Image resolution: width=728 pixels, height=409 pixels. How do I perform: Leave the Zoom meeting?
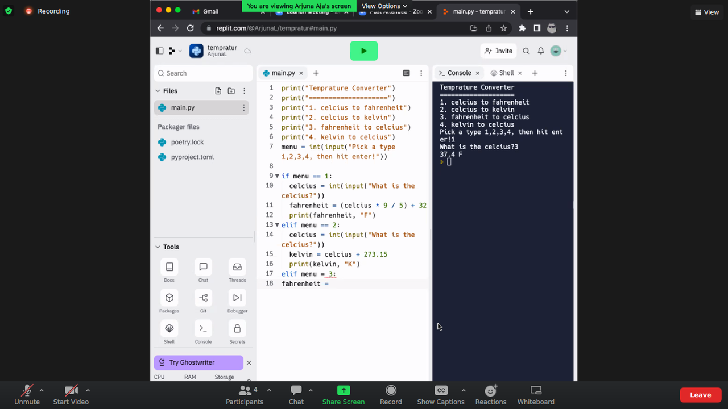click(701, 395)
